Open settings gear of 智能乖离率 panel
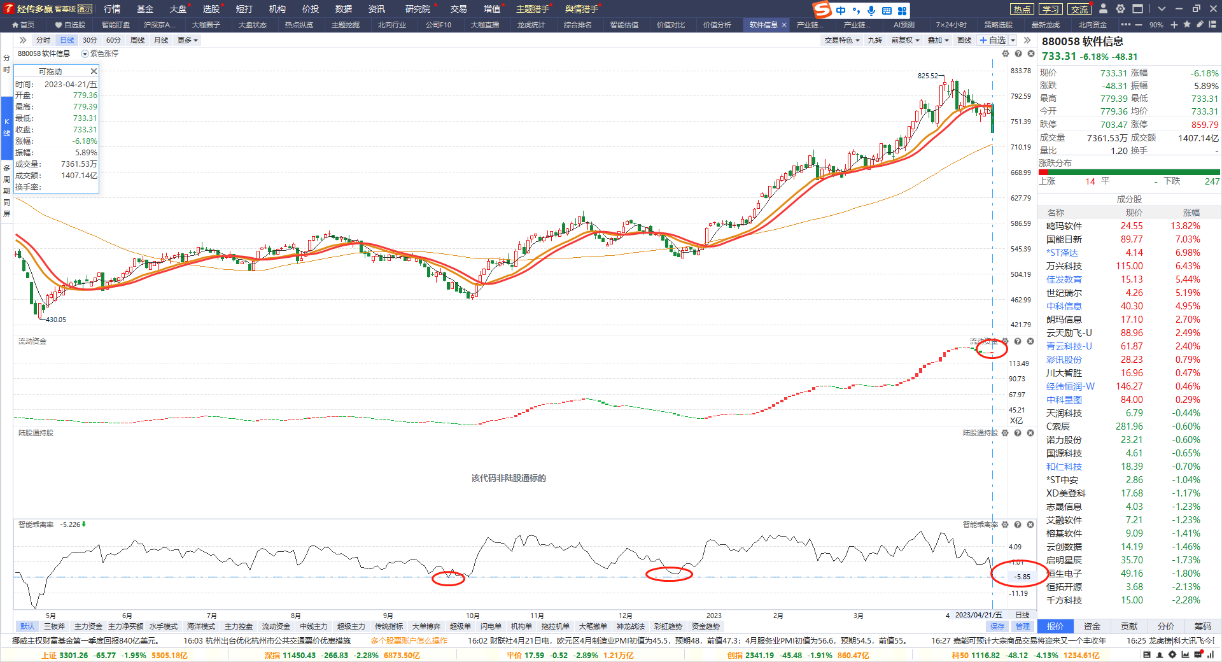This screenshot has width=1222, height=662. tap(1005, 525)
